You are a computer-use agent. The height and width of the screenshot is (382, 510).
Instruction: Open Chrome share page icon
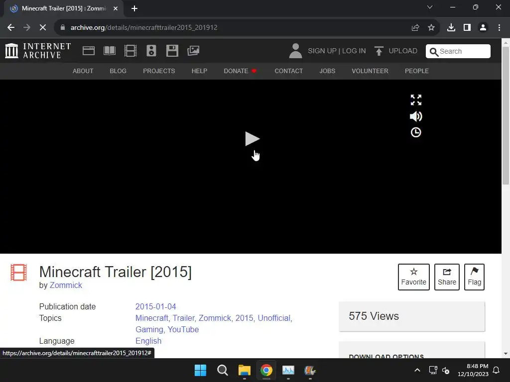pyautogui.click(x=415, y=28)
